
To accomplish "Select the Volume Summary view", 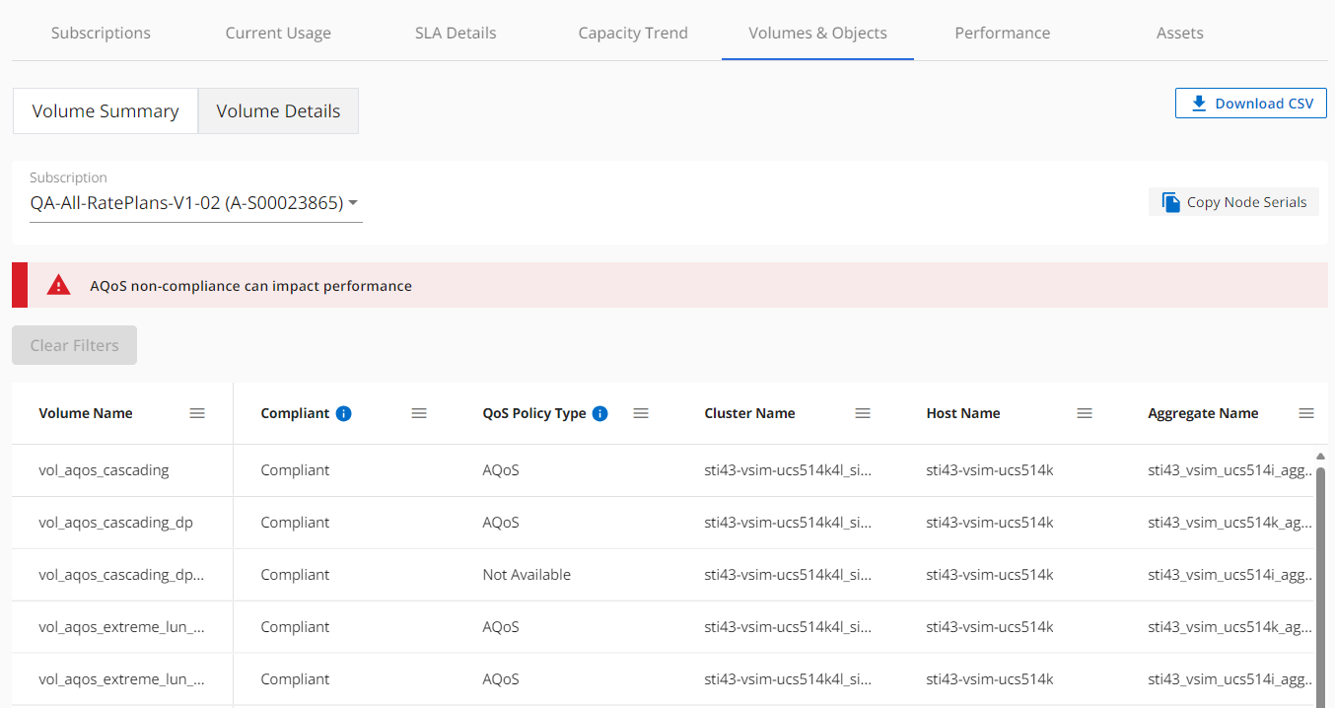I will pyautogui.click(x=105, y=111).
